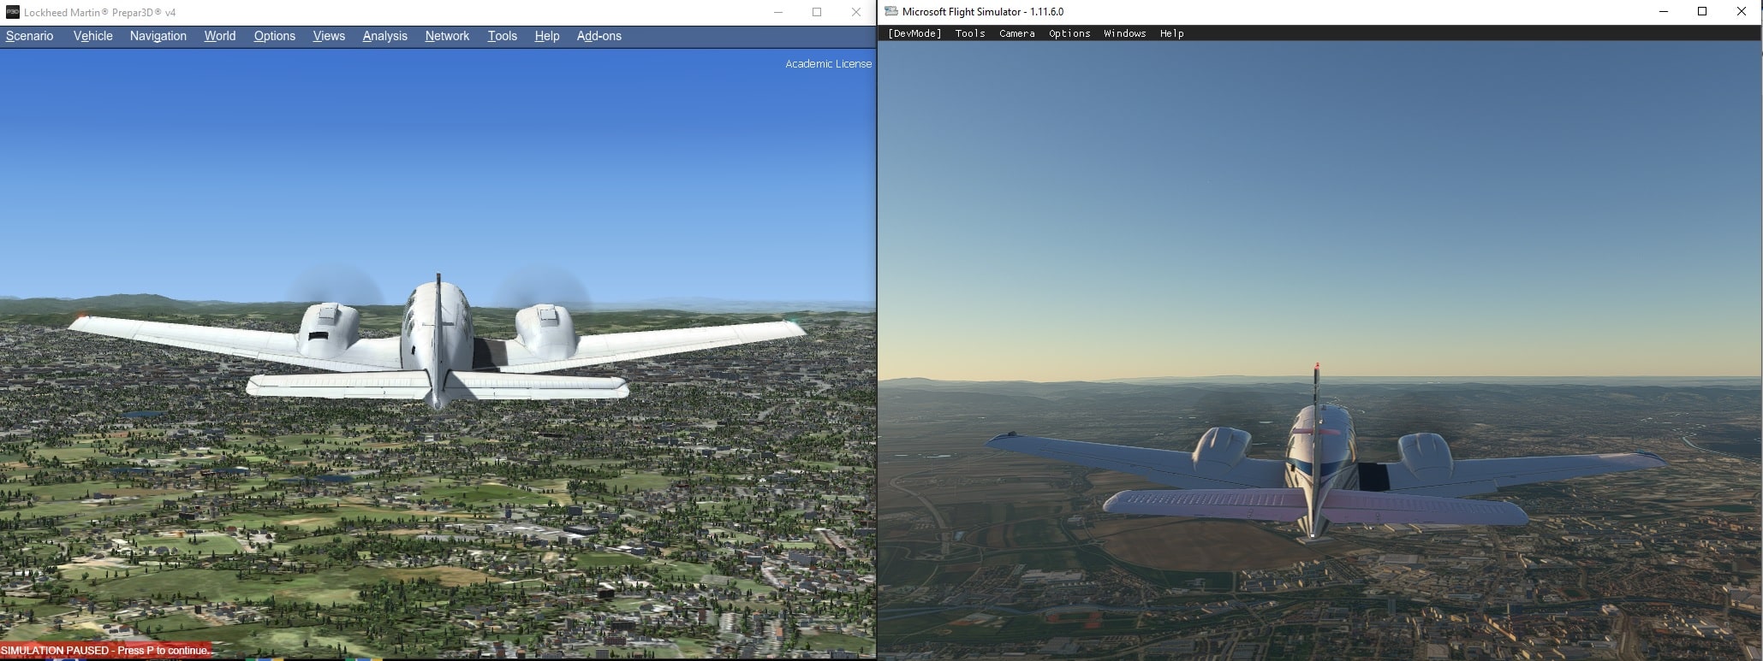Open the Network menu
This screenshot has width=1763, height=661.
point(447,36)
